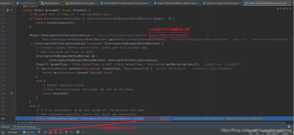Image resolution: width=294 pixels, height=135 pixels.
Task: Click the 'invocation:' parameter hint on line 175
Action: [96, 73]
